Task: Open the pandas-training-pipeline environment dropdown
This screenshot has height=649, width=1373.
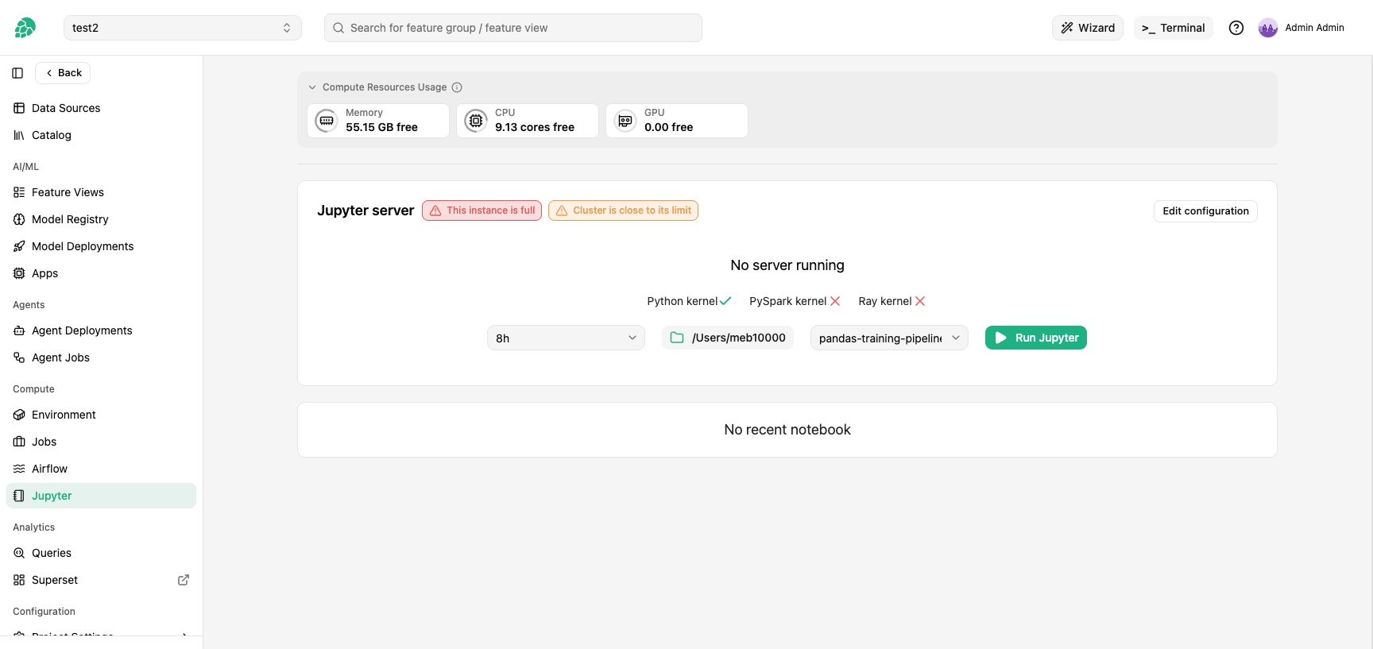Action: tap(889, 338)
